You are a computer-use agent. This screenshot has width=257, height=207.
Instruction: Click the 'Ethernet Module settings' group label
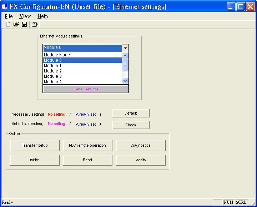pos(61,36)
